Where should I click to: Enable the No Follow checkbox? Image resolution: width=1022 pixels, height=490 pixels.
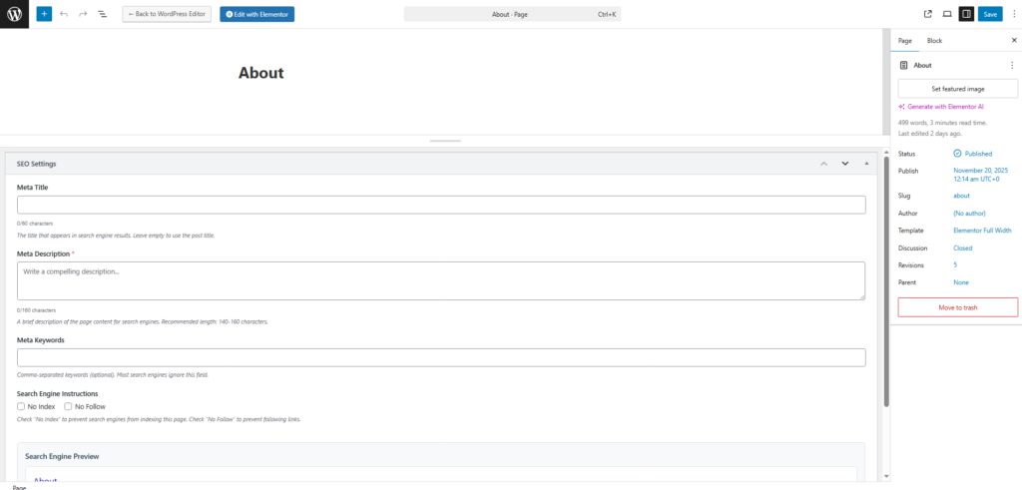(68, 406)
